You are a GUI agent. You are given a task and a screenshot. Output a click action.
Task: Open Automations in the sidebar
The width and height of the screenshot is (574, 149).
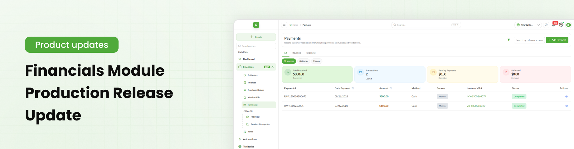tap(250, 139)
